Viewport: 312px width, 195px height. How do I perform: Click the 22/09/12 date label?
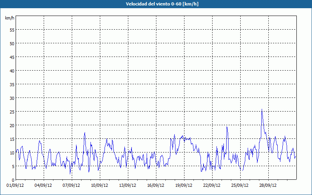pyautogui.click(x=212, y=186)
